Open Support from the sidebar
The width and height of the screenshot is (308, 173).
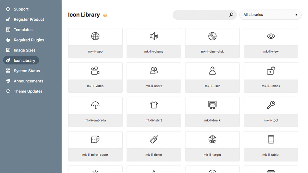point(21,9)
